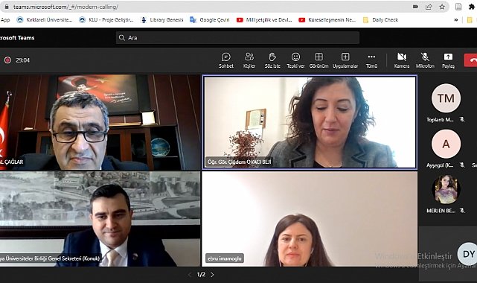Screen dimensions: 477x283
Task: Unmute the Mikrofon
Action: point(425,60)
